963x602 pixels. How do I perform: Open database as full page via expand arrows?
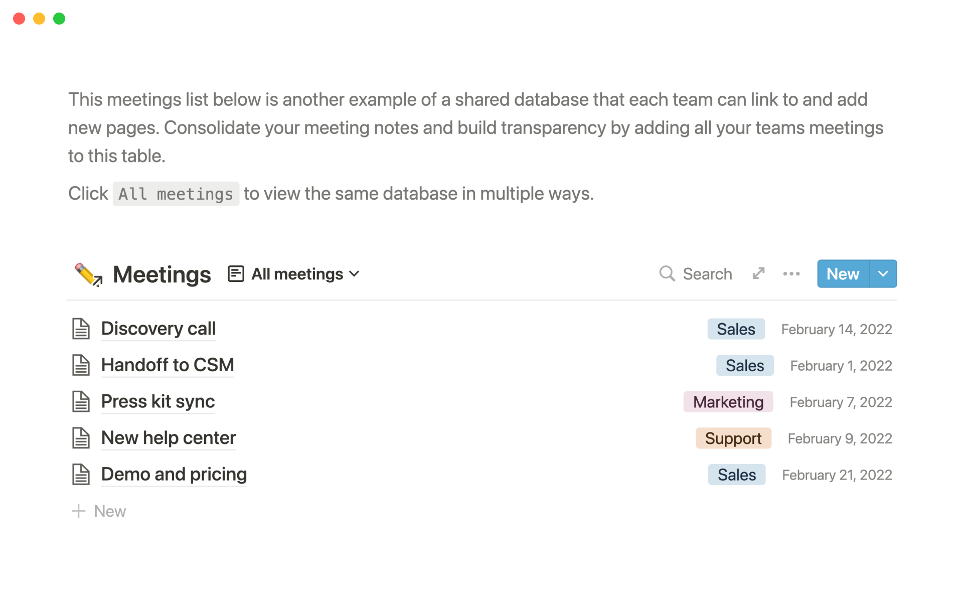(x=758, y=273)
